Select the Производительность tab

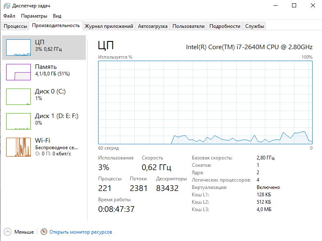[56, 25]
